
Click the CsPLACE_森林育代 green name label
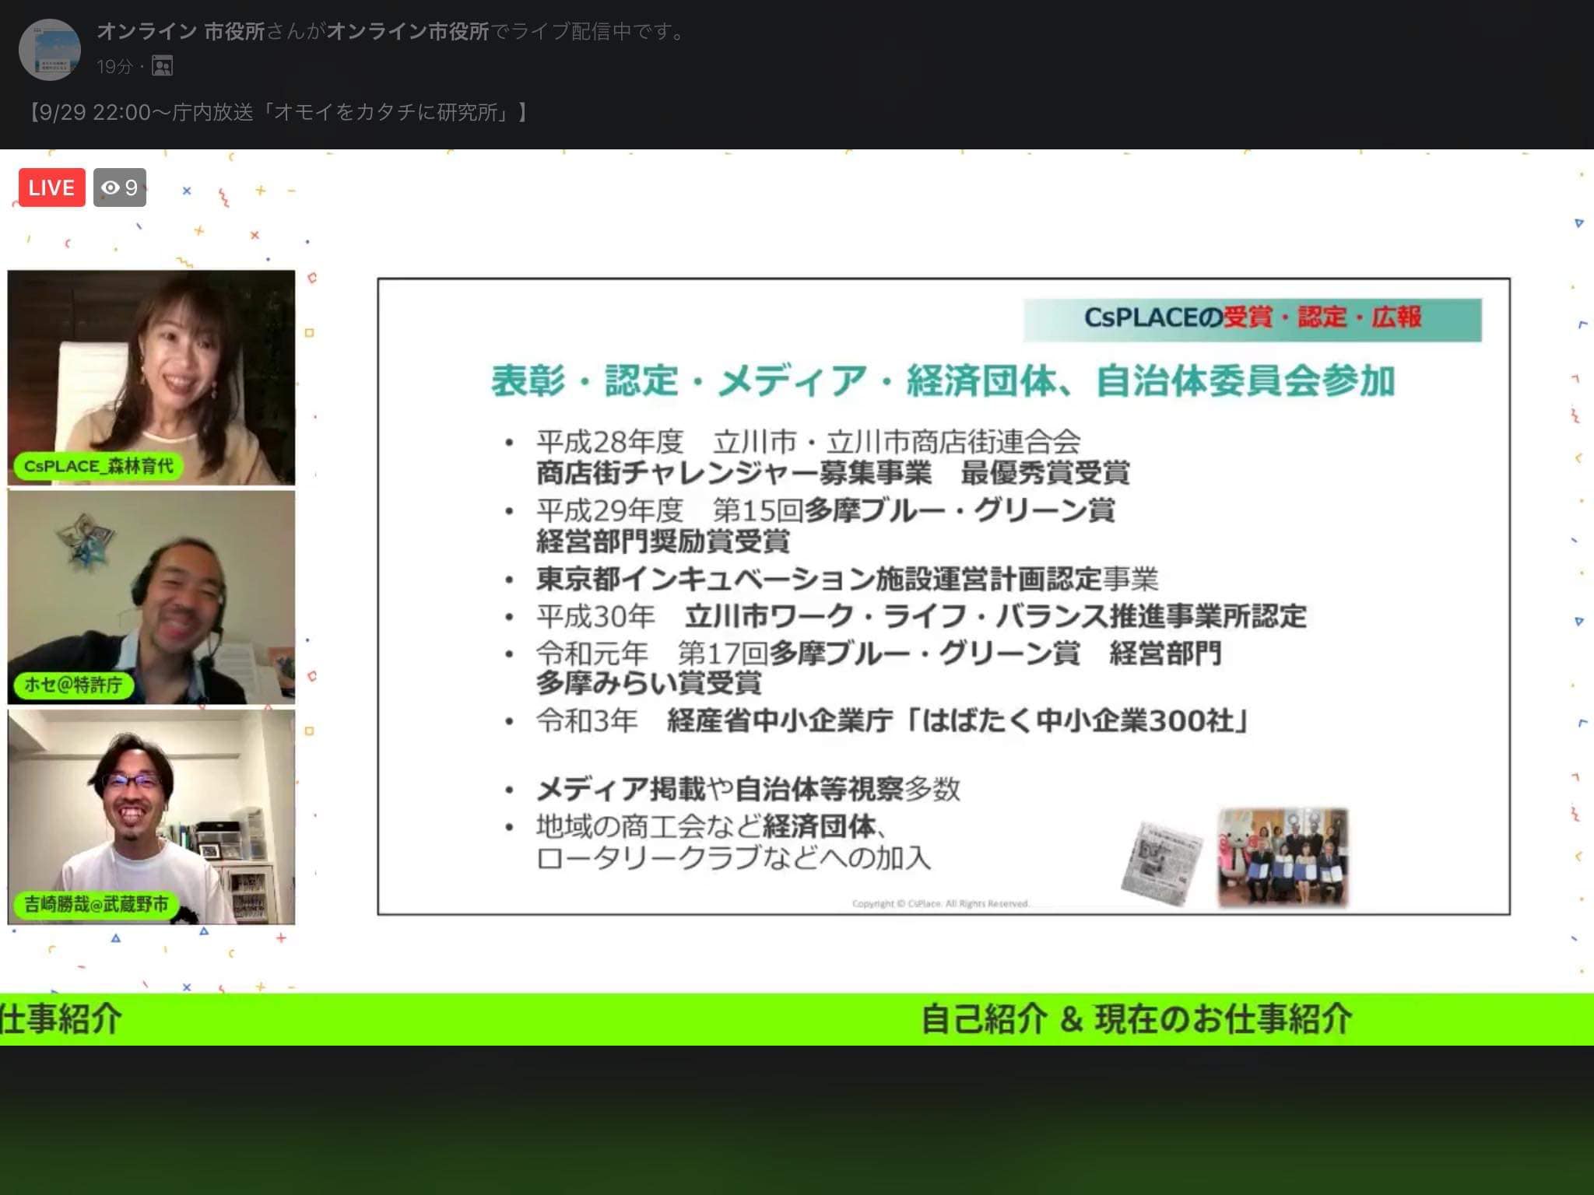click(x=98, y=466)
